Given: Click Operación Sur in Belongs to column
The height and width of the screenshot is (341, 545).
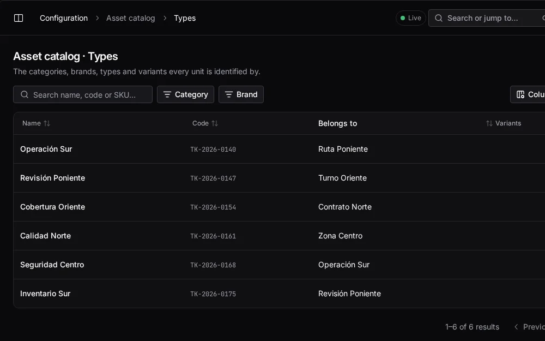Looking at the screenshot, I should coord(344,265).
